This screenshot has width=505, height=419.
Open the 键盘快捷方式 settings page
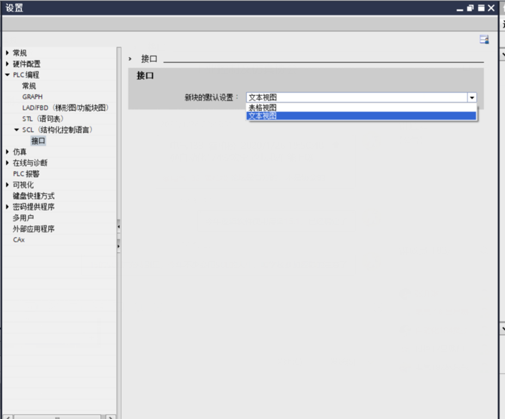34,196
